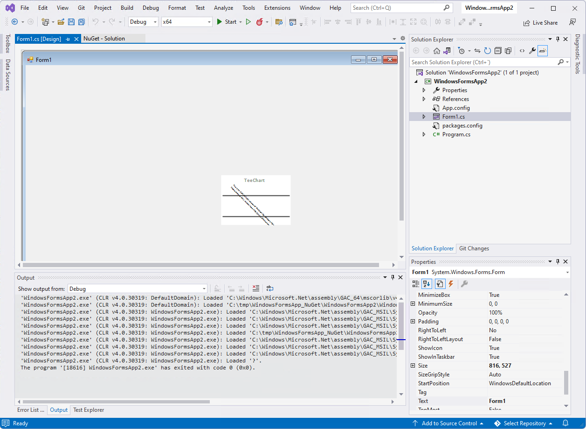This screenshot has height=429, width=586.
Task: Expand the Program.cs node
Action: click(x=424, y=134)
